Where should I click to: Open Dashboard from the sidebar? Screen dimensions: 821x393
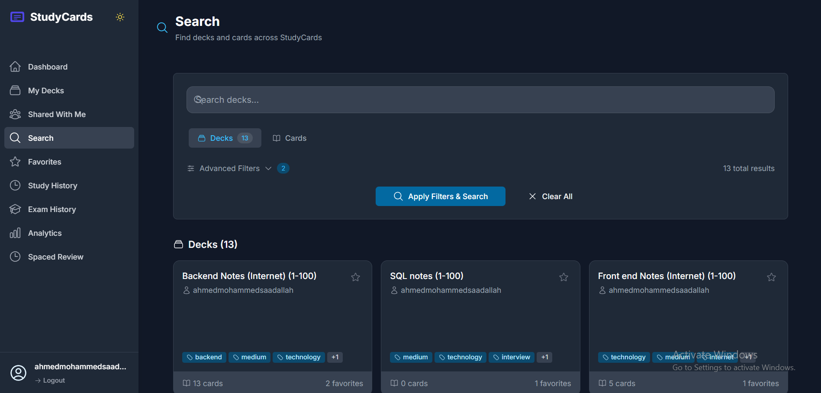pos(69,67)
